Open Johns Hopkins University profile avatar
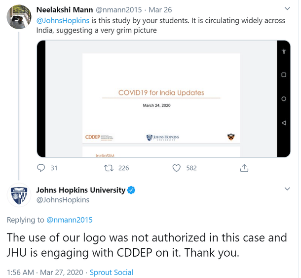The image size is (301, 278). pyautogui.click(x=19, y=194)
